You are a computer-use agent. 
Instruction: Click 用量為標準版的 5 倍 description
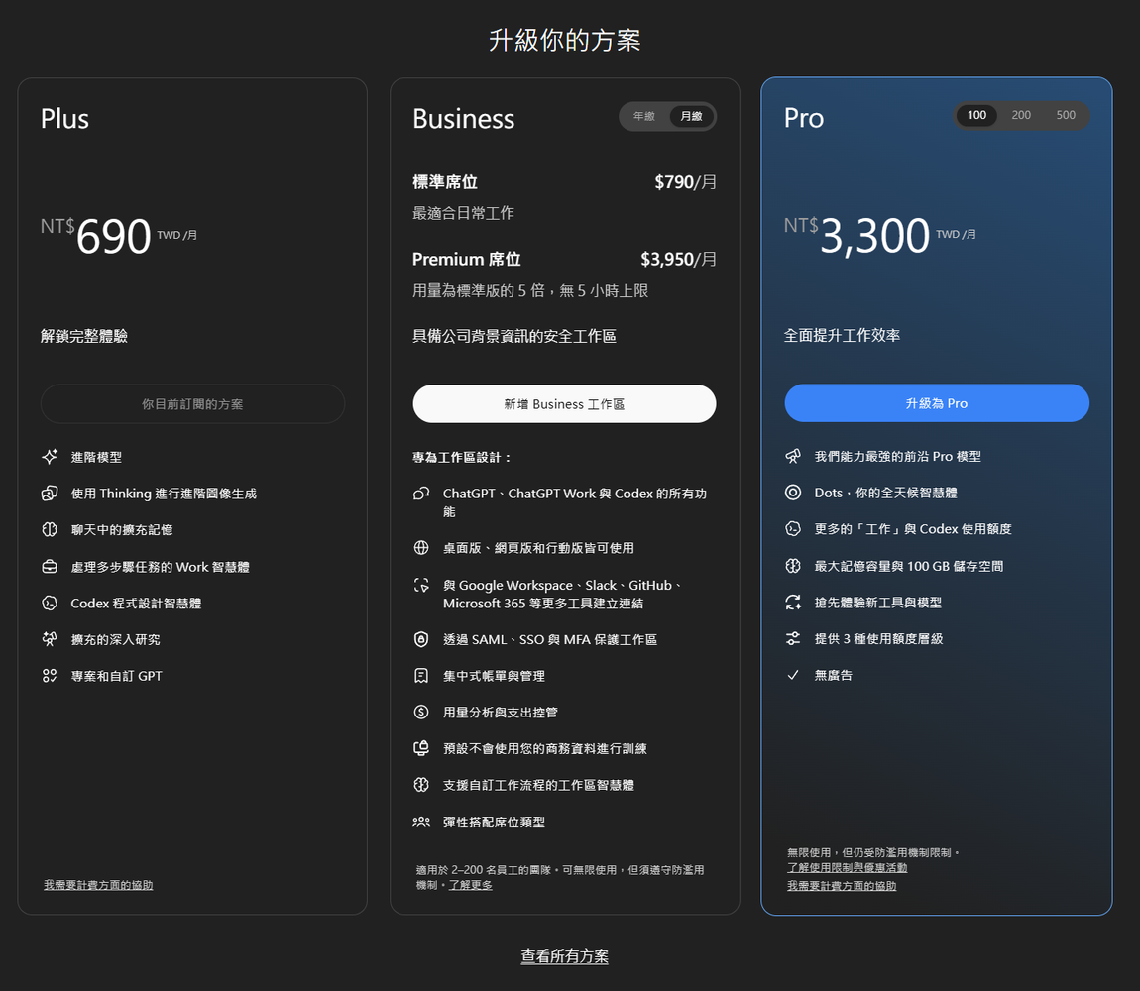click(x=530, y=290)
